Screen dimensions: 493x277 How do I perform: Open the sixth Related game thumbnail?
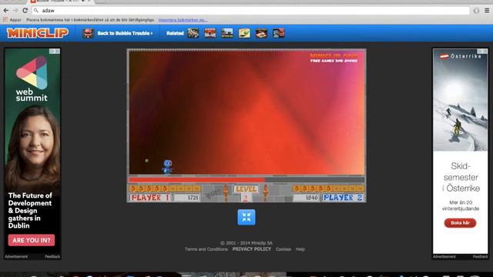pos(278,33)
